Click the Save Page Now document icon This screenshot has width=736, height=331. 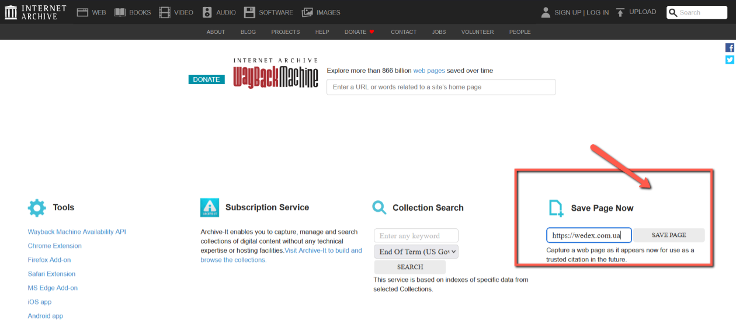pos(556,208)
